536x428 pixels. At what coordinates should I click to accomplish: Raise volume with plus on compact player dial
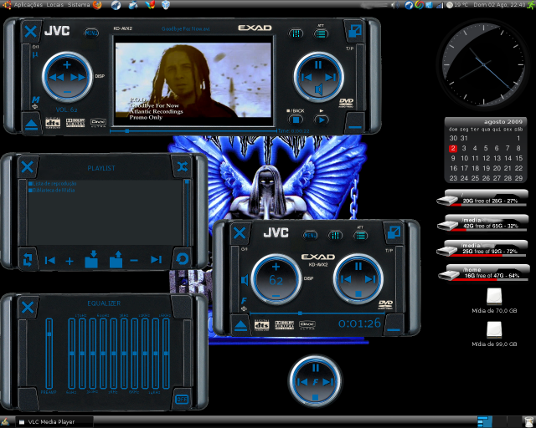click(276, 267)
